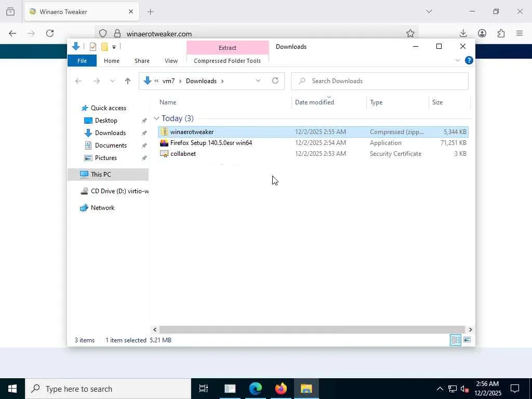Switch to the Home ribbon tab
532x399 pixels.
coord(112,61)
